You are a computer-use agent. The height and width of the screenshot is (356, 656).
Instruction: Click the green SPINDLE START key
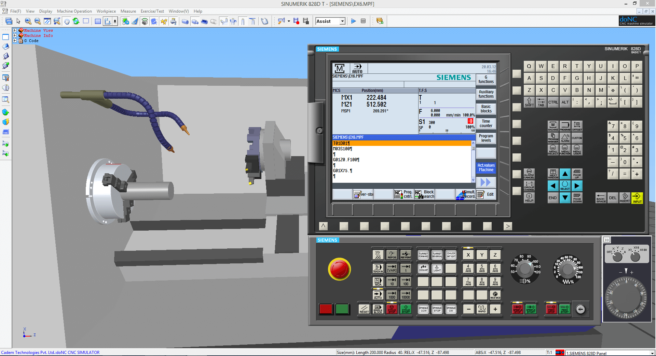pyautogui.click(x=531, y=309)
